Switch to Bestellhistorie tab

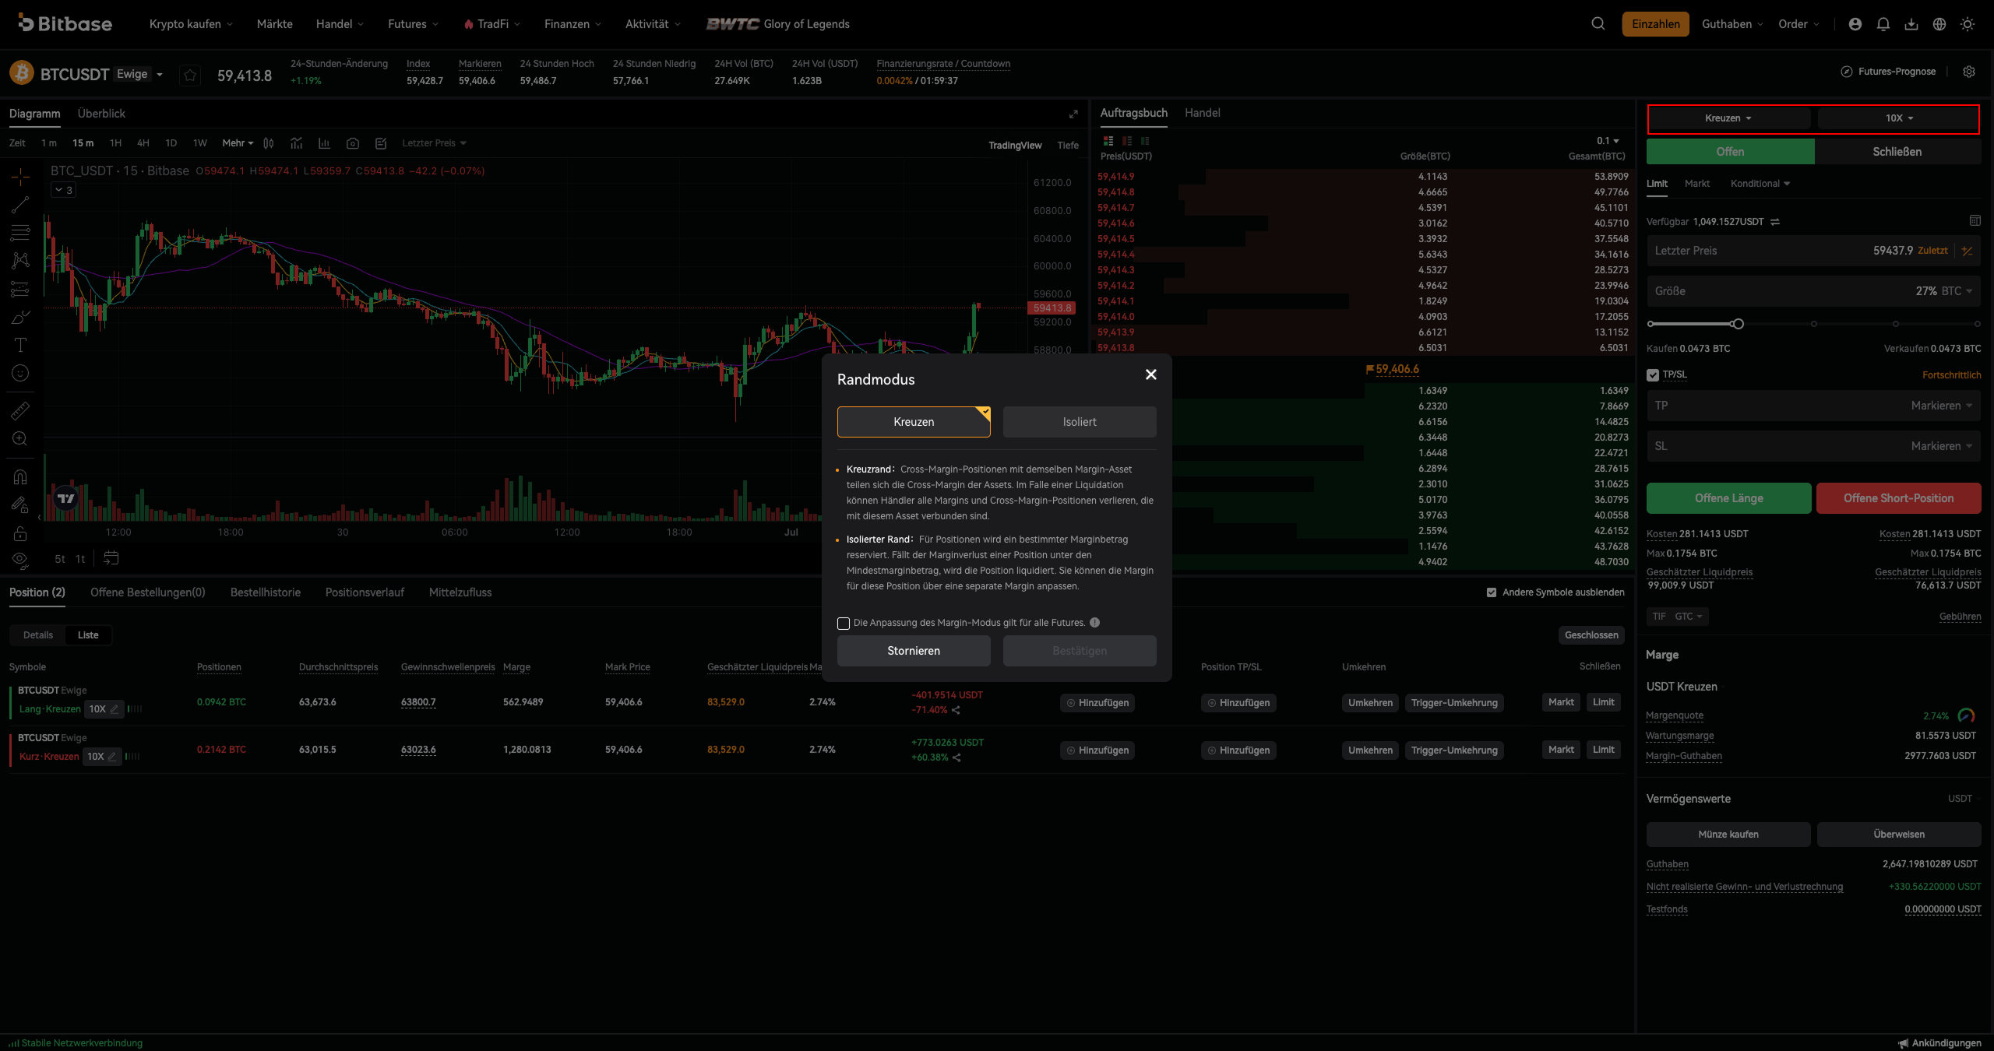click(265, 592)
